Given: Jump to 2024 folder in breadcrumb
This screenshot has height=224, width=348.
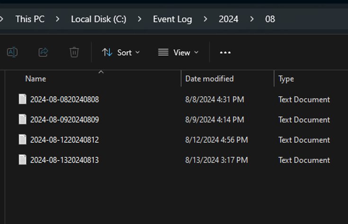Looking at the screenshot, I should (228, 19).
